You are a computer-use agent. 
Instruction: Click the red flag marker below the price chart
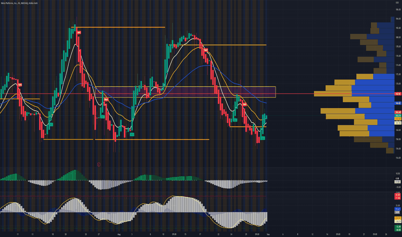pos(99,165)
